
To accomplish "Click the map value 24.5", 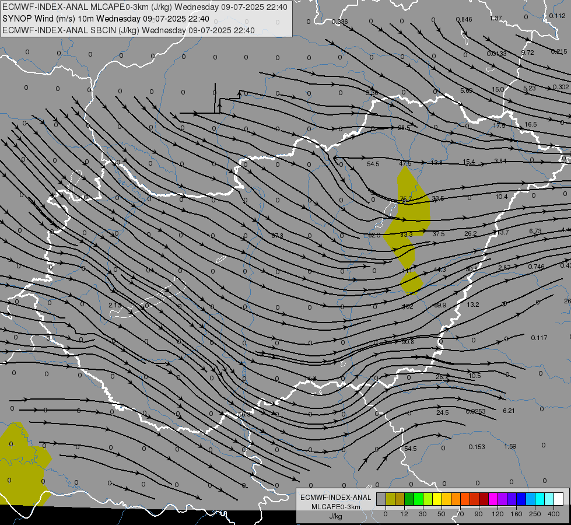I will [443, 412].
